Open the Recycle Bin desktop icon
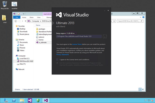Screen dimensions: 155x103 click(5, 5)
